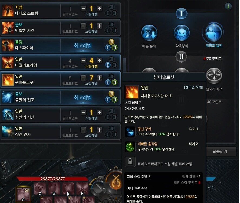Viewport: 240px width, 203px height.
Task: Select the 데스파이어 skill icon
Action: click(8, 45)
